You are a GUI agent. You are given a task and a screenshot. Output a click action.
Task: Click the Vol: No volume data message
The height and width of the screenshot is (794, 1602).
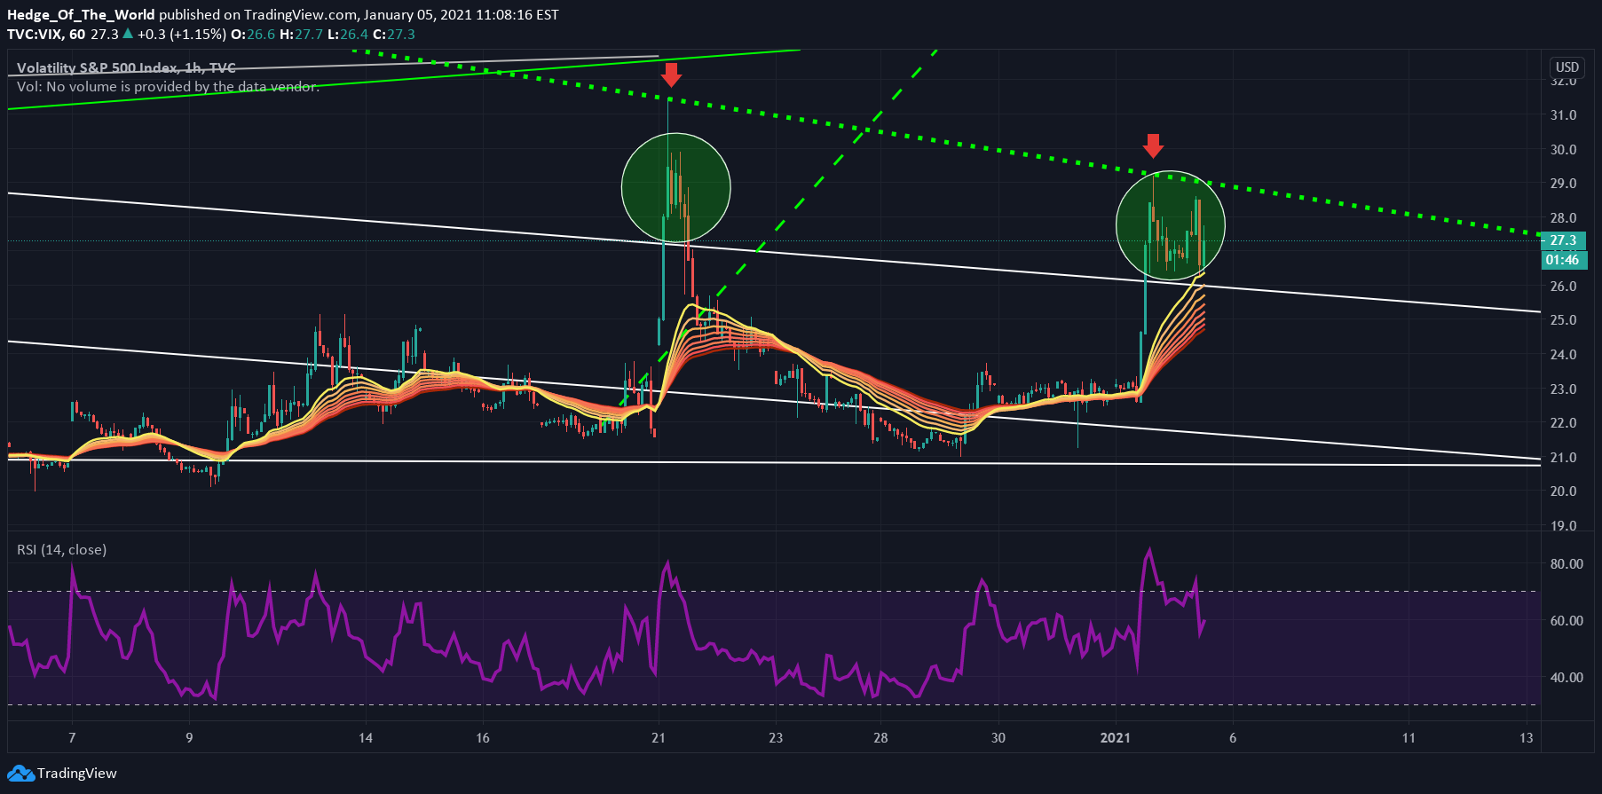[168, 87]
